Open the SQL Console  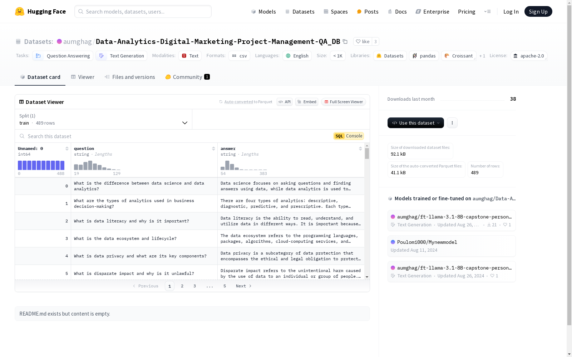349,136
